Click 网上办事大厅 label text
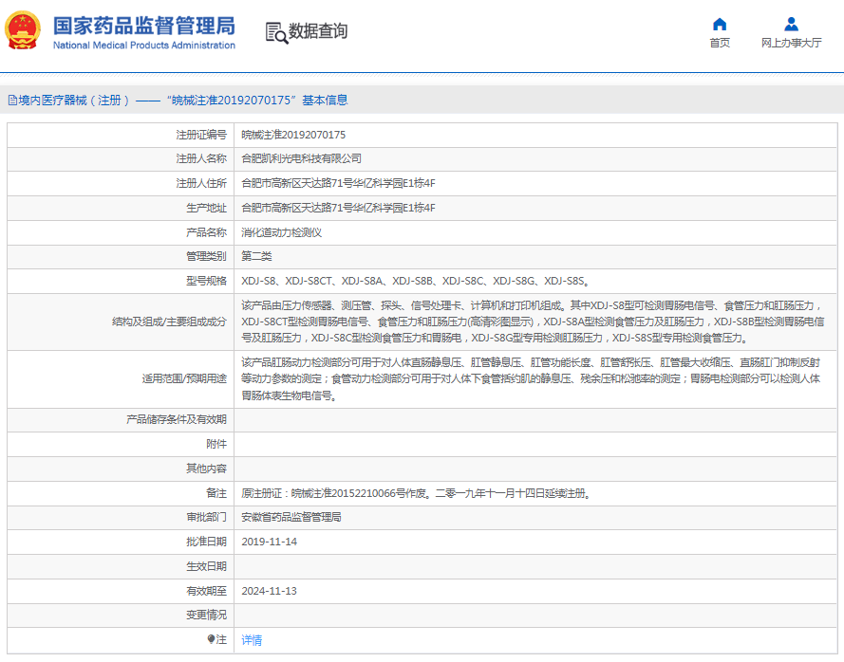This screenshot has width=844, height=662. 791,43
